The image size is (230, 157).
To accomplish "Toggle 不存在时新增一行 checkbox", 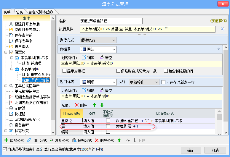I will click(x=163, y=82).
